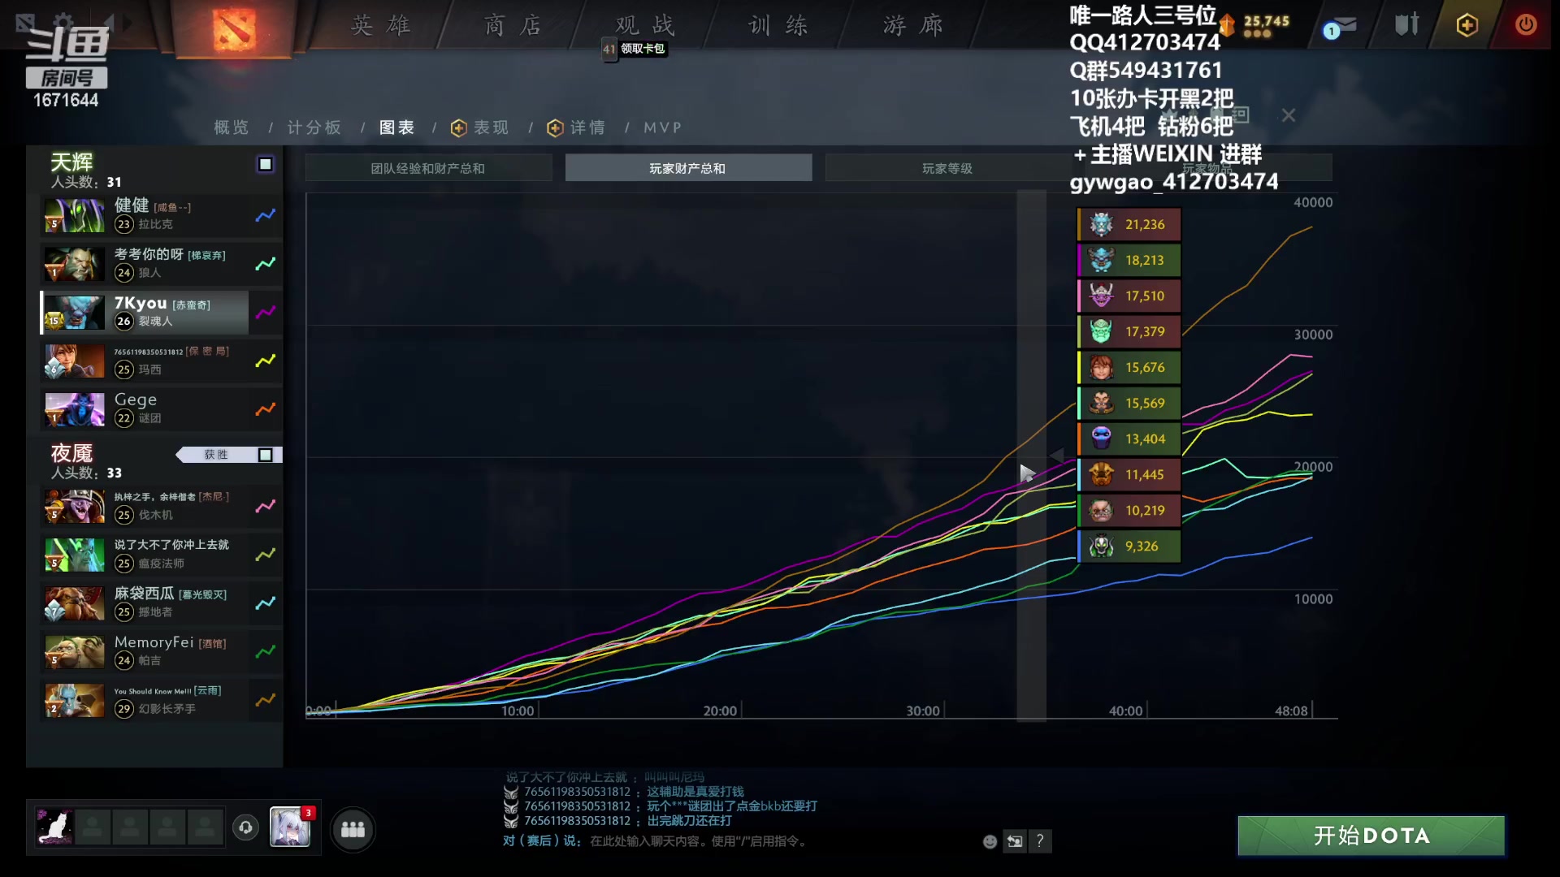This screenshot has width=1560, height=877.
Task: Click the voice headset icon in party bar
Action: tap(245, 827)
